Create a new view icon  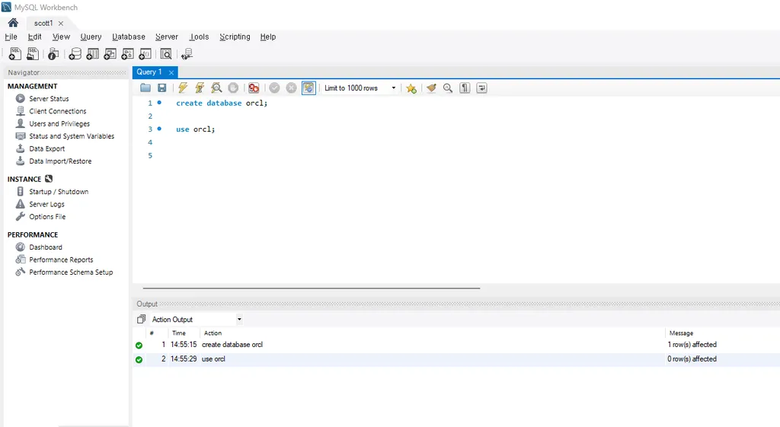(x=110, y=54)
